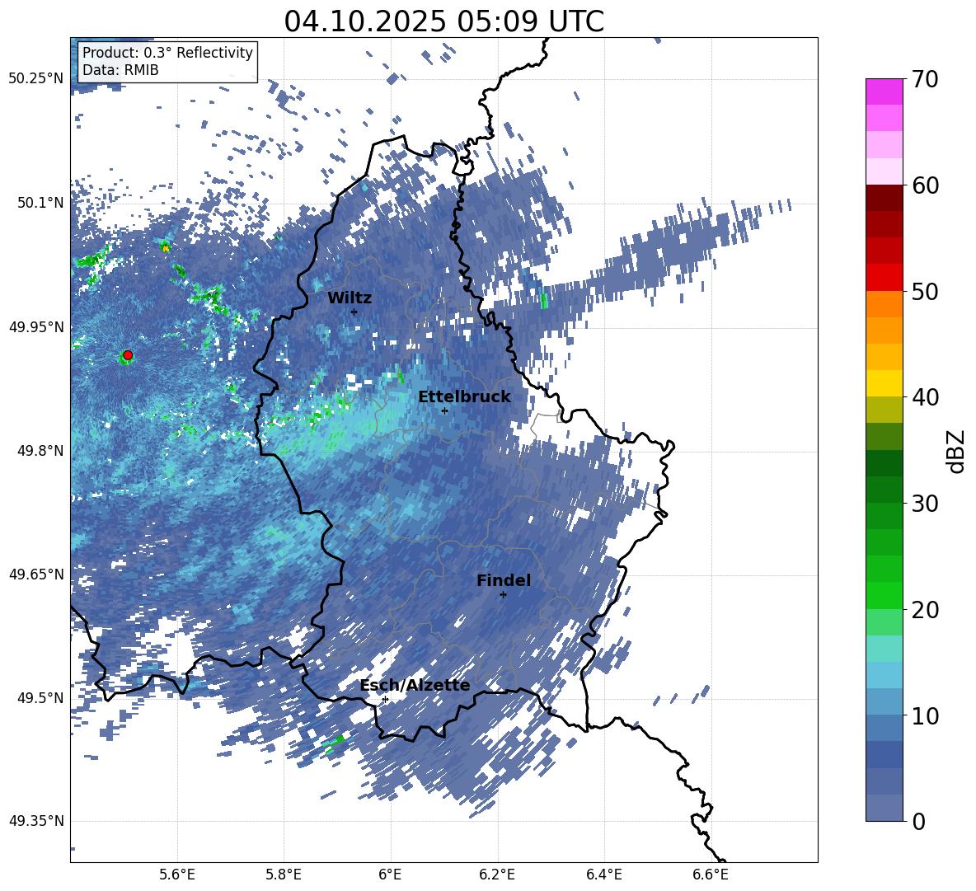The height and width of the screenshot is (891, 976).
Task: Click the Findel station cross marker
Action: pyautogui.click(x=503, y=595)
